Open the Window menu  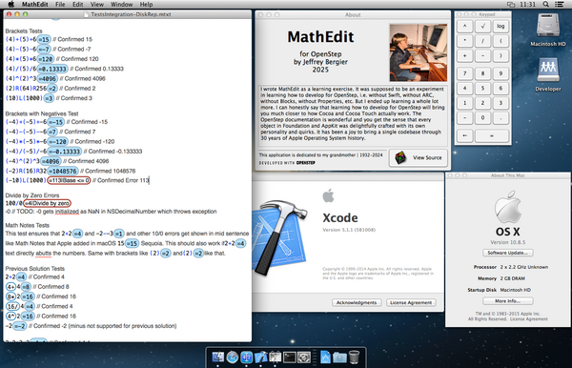(121, 5)
